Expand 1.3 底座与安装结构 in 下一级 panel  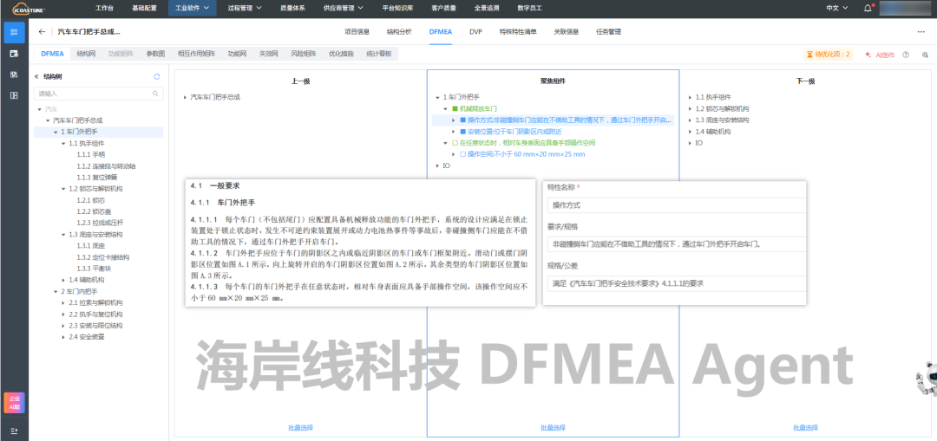pyautogui.click(x=690, y=120)
